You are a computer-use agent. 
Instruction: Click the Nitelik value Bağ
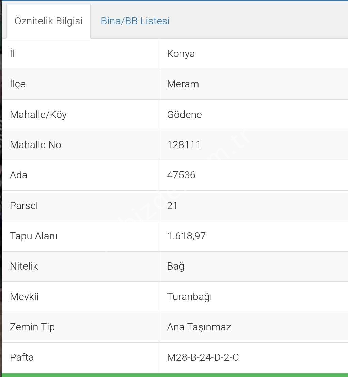(176, 267)
